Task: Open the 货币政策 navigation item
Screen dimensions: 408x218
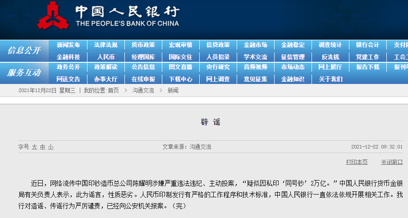Action: [x=143, y=45]
